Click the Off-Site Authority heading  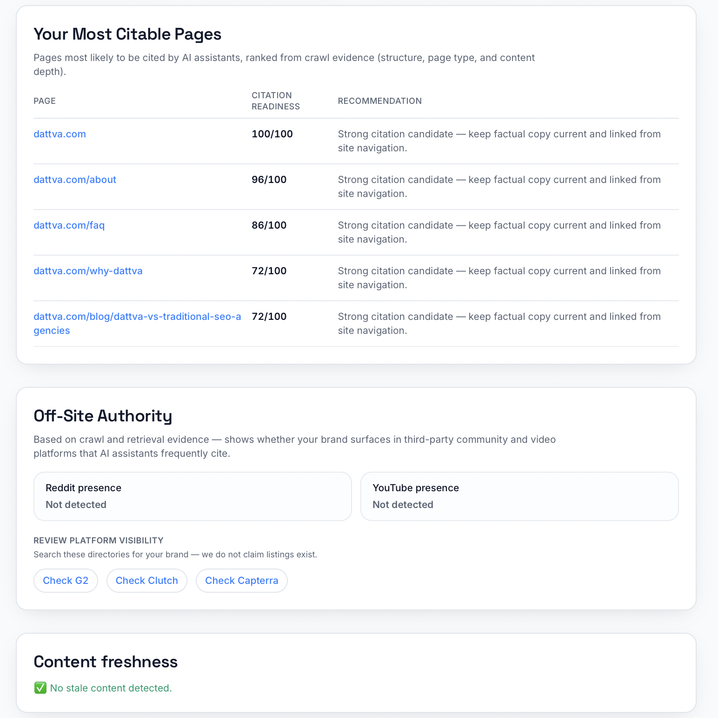pos(103,416)
